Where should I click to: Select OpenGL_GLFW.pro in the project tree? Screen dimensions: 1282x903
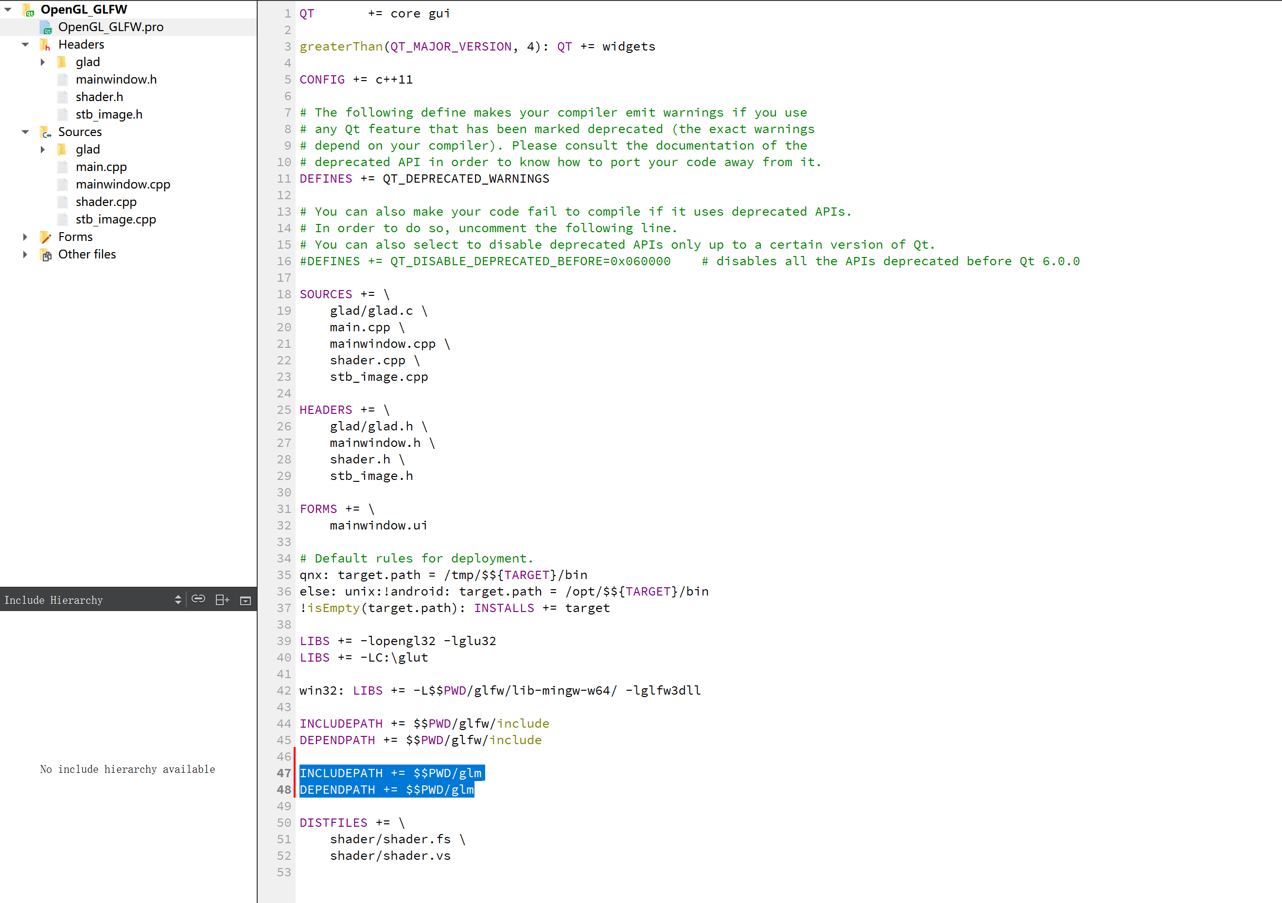111,27
